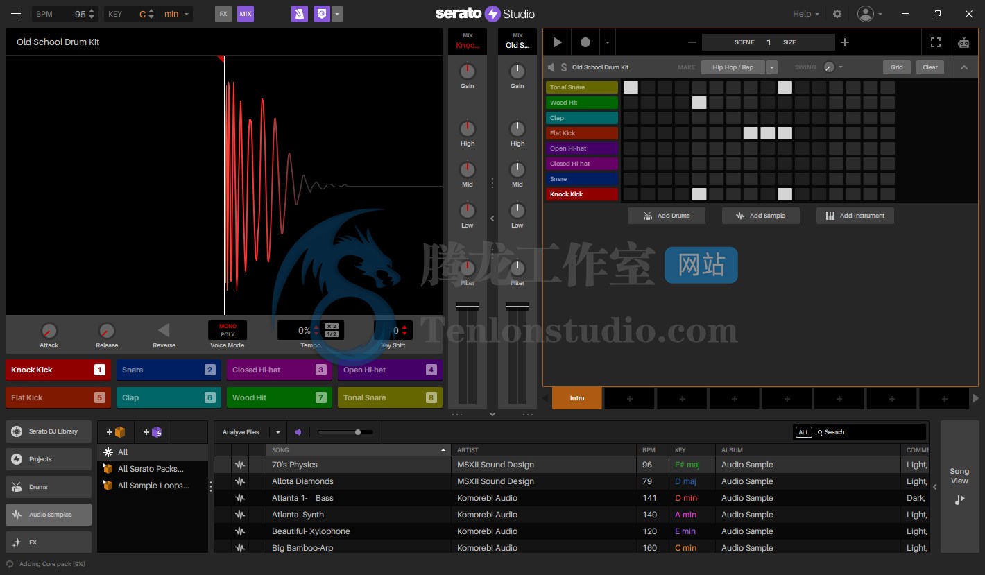Select All Sample Loops crate
985x575 pixels.
[153, 486]
